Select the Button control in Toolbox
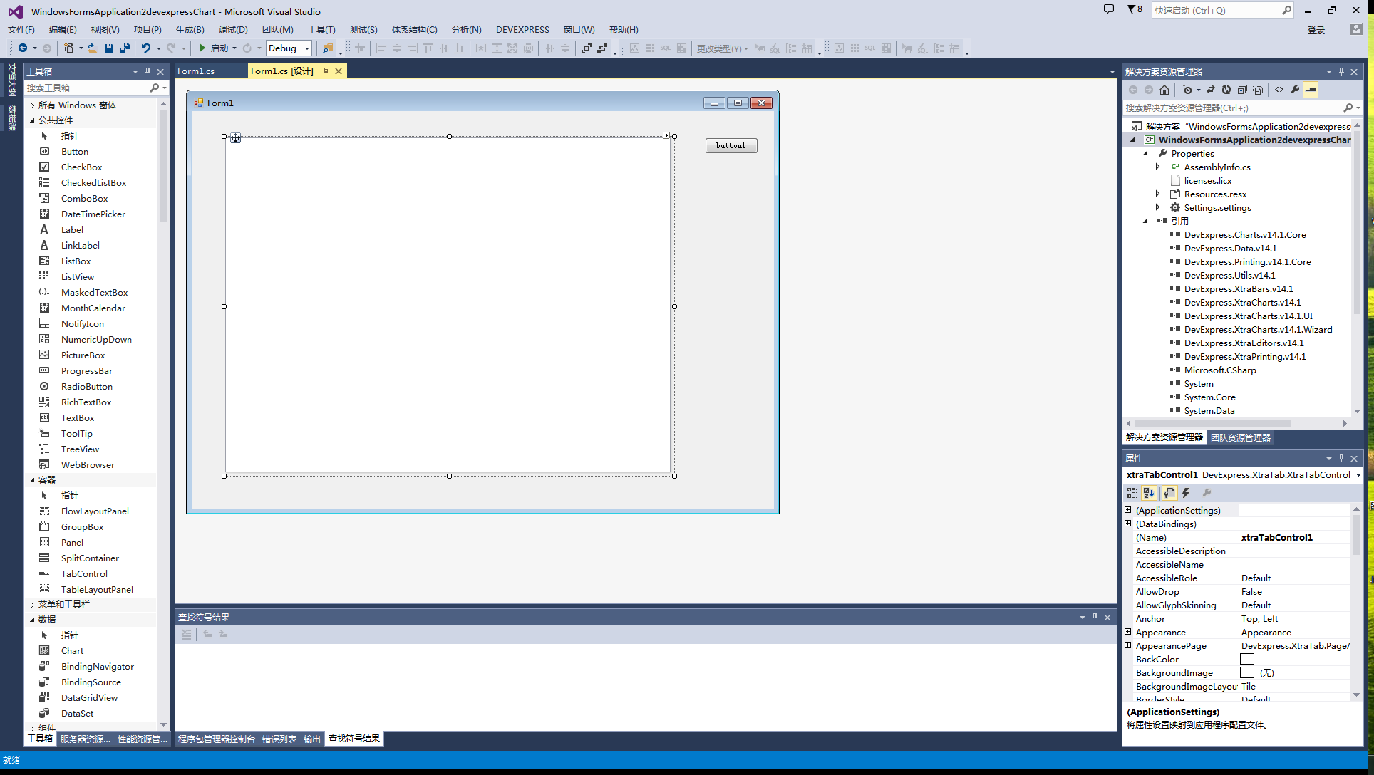1374x775 pixels. 75,152
